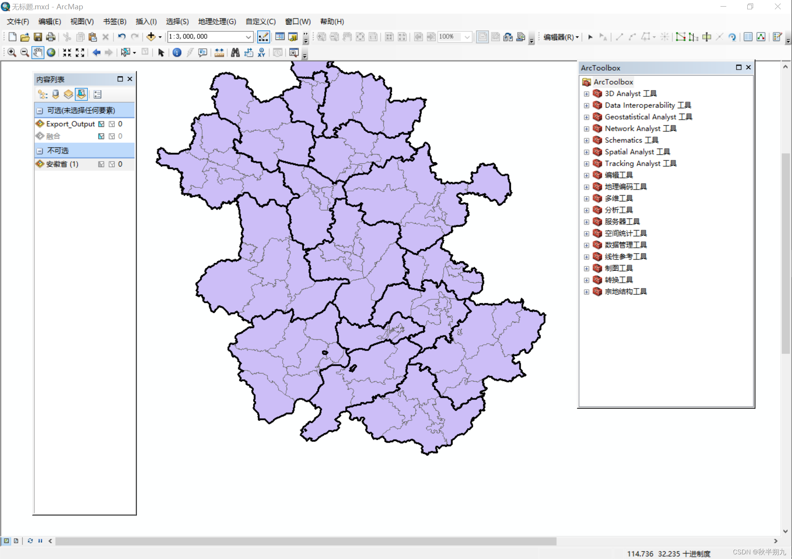Expand the Spatial Analyst 工具 toolbox

[586, 152]
